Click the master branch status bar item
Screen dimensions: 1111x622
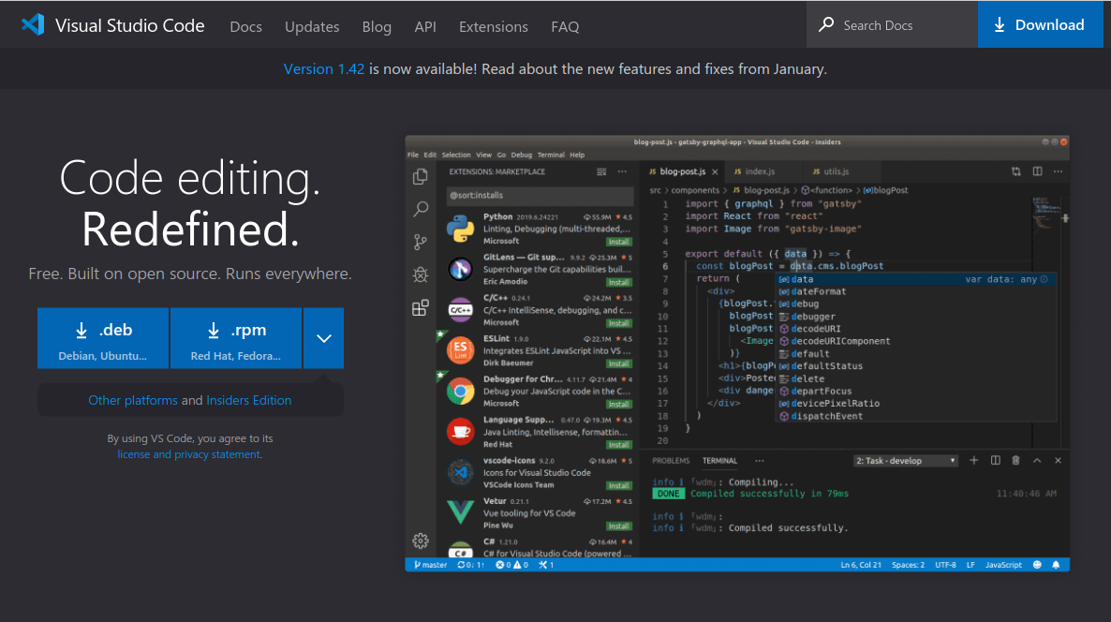[x=431, y=565]
